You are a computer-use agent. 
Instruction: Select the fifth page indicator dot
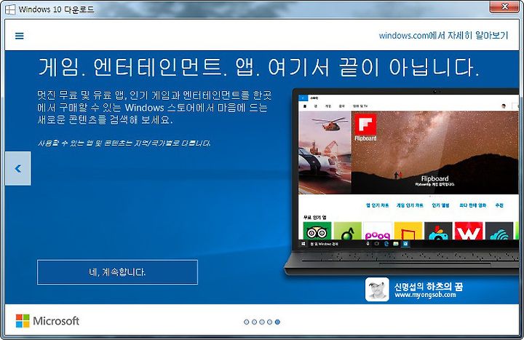(277, 322)
